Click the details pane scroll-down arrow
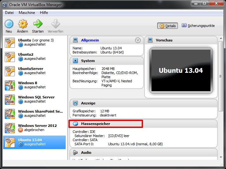 click(x=221, y=157)
